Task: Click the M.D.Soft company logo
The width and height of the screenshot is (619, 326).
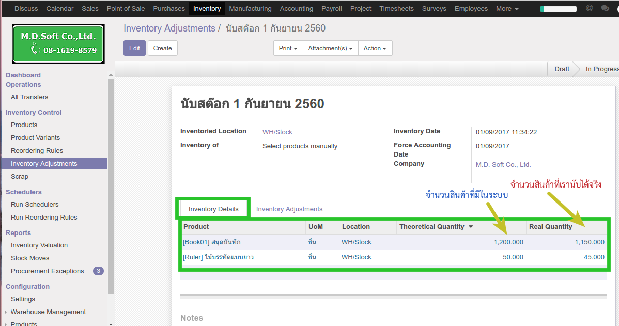Action: (x=58, y=43)
